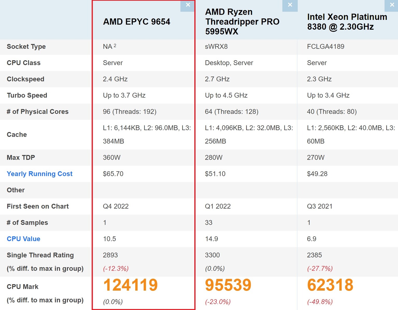Click Single Thread Rating label
The width and height of the screenshot is (398, 310).
(40, 255)
